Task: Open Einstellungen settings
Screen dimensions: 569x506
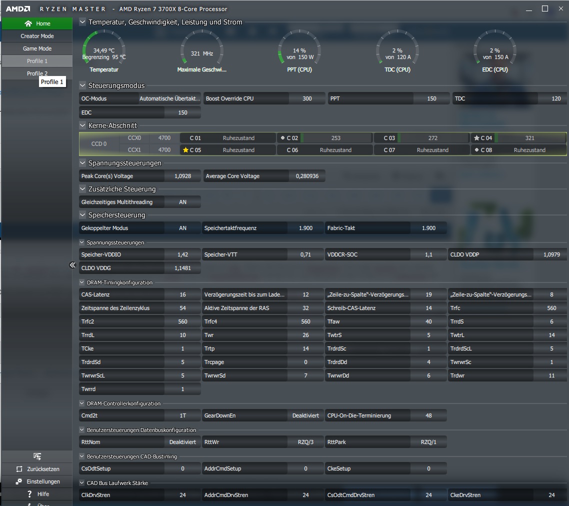Action: (37, 481)
